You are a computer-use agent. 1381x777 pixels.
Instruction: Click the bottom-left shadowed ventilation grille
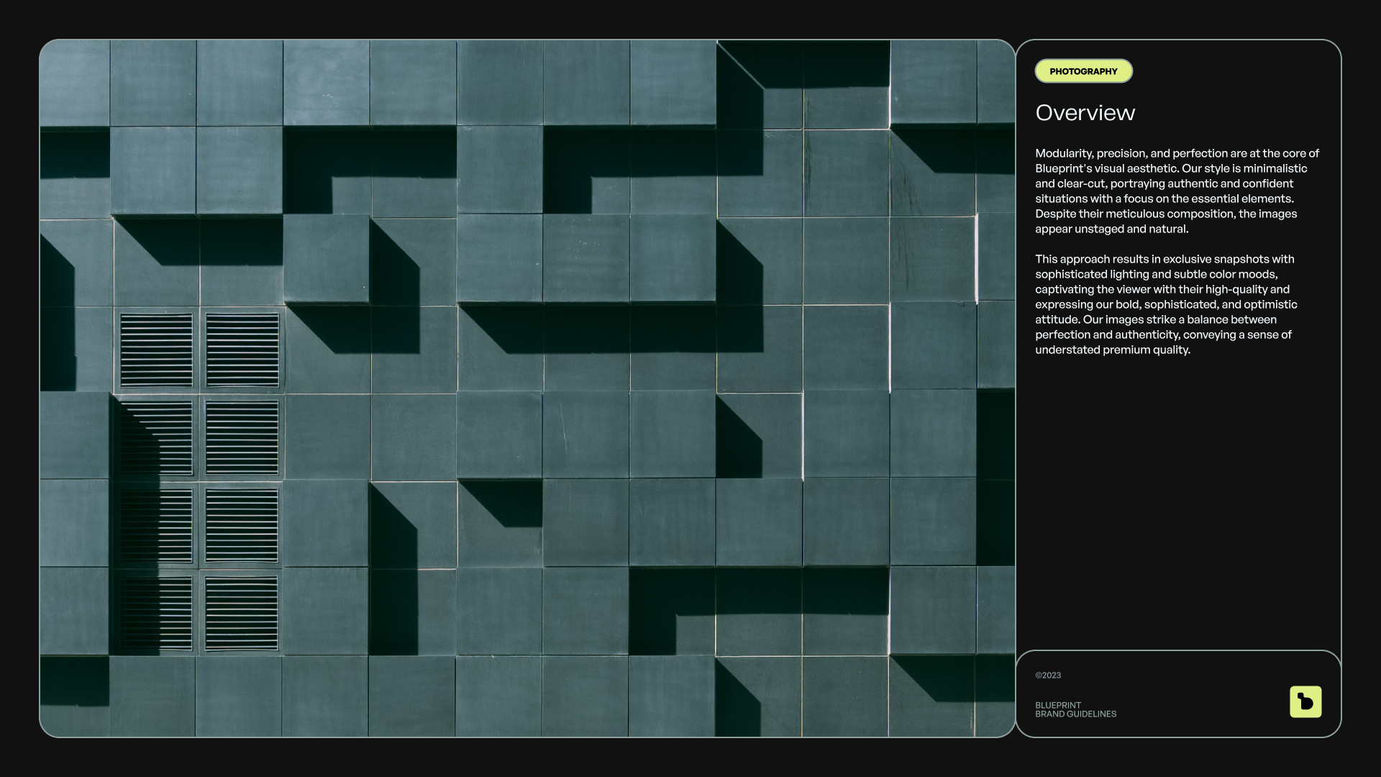(156, 614)
